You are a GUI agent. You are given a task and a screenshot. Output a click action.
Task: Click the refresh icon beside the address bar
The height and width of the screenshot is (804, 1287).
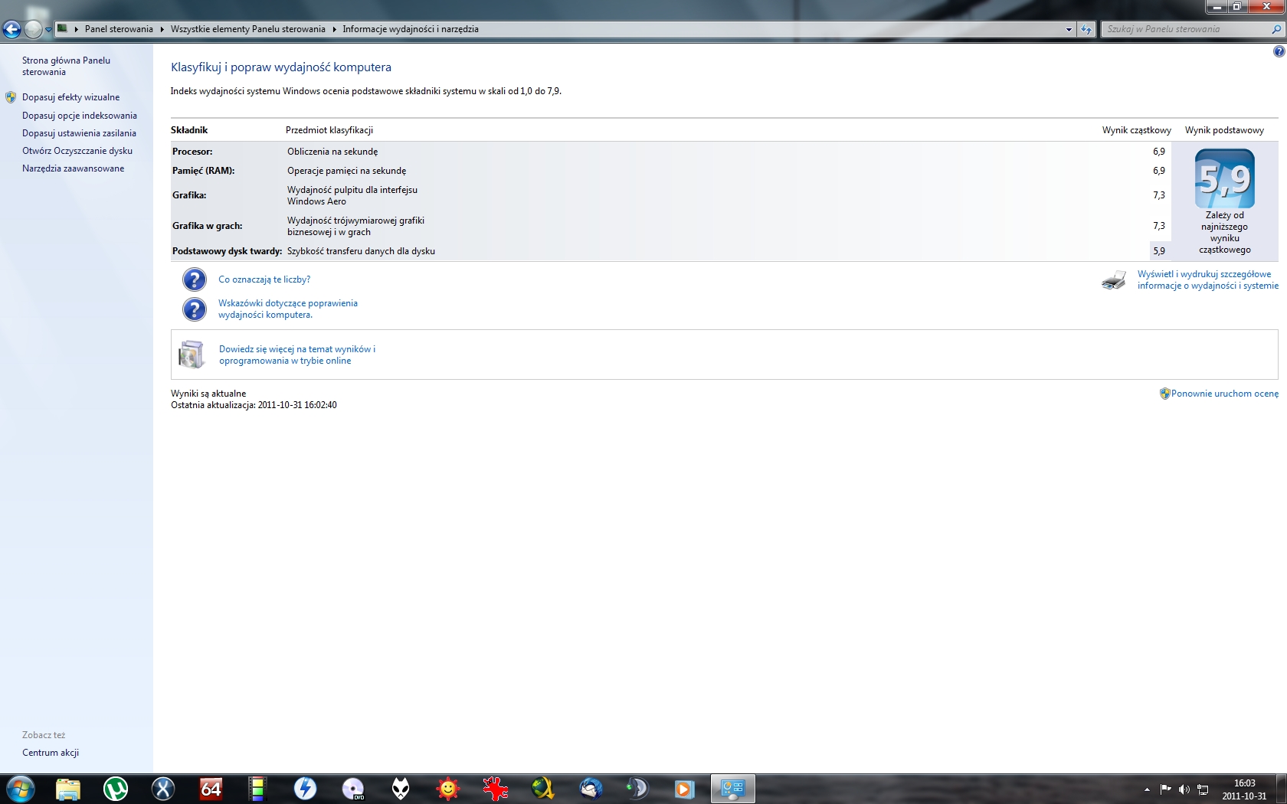(x=1086, y=29)
